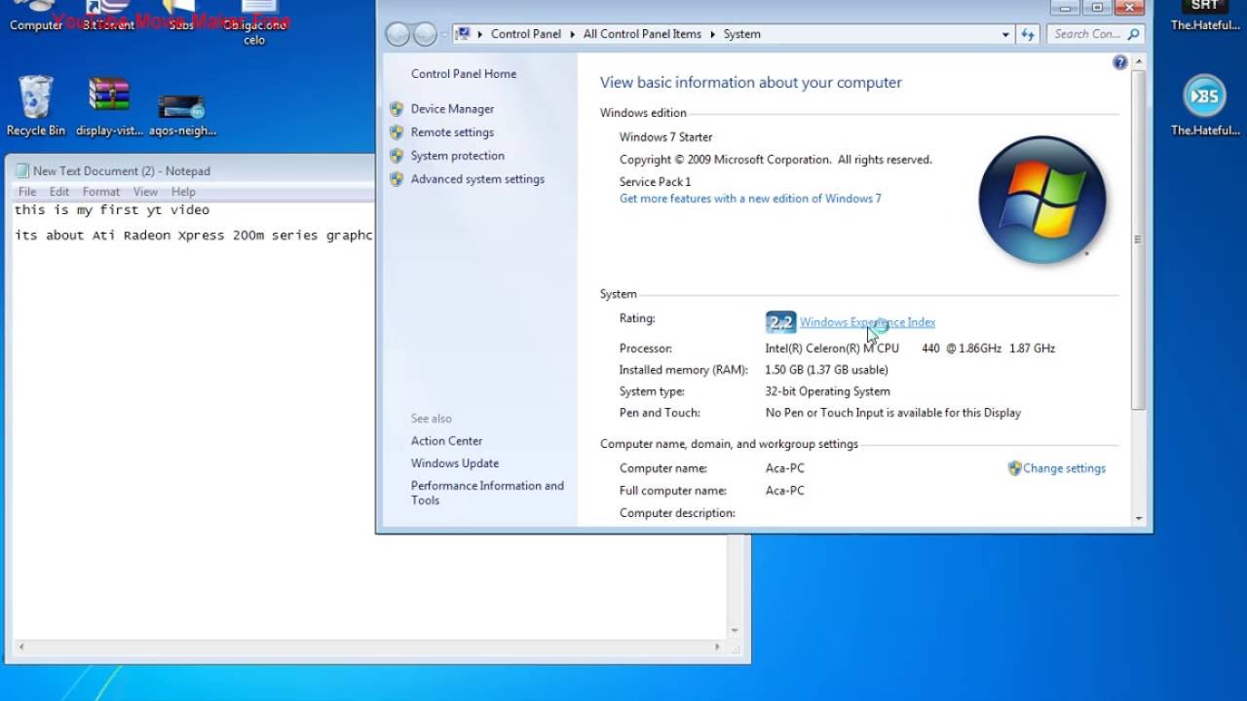Click the Intel Celeron processor value
This screenshot has width=1247, height=701.
[910, 349]
